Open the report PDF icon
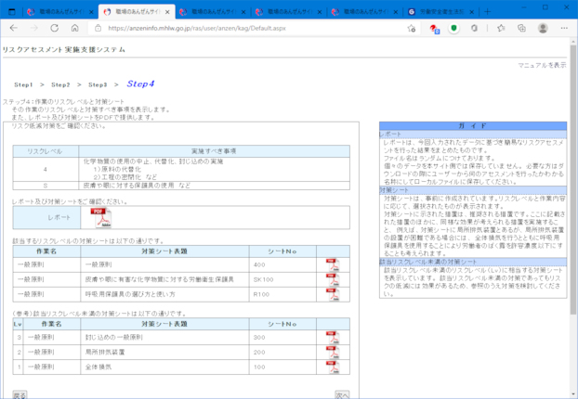 point(101,217)
